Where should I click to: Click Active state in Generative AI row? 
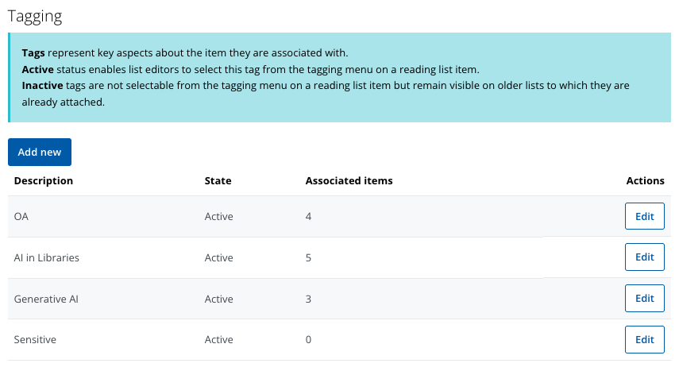(218, 299)
